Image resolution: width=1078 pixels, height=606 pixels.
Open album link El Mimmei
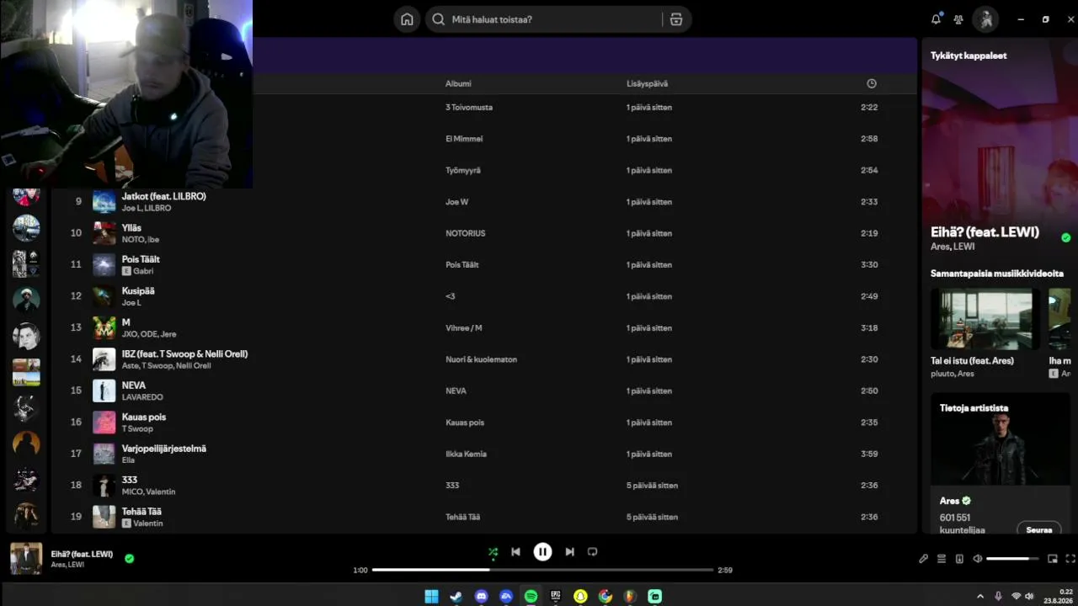coord(464,139)
